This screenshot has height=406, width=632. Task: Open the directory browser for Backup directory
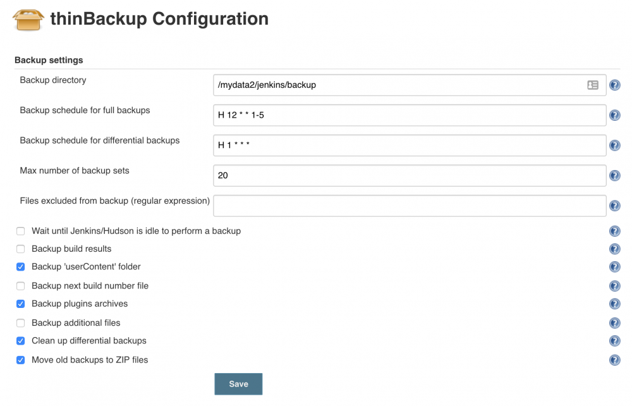coord(593,85)
